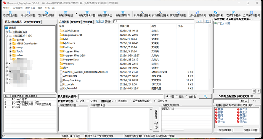Expand the 中国 tag tree node
This screenshot has width=263, height=139.
click(215, 24)
